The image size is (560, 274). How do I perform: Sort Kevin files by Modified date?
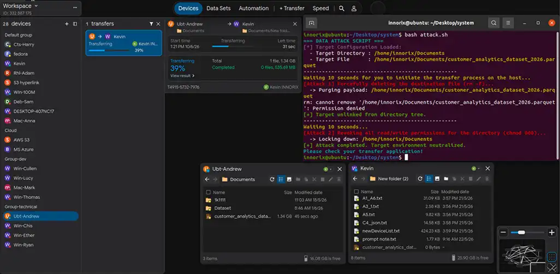click(455, 192)
